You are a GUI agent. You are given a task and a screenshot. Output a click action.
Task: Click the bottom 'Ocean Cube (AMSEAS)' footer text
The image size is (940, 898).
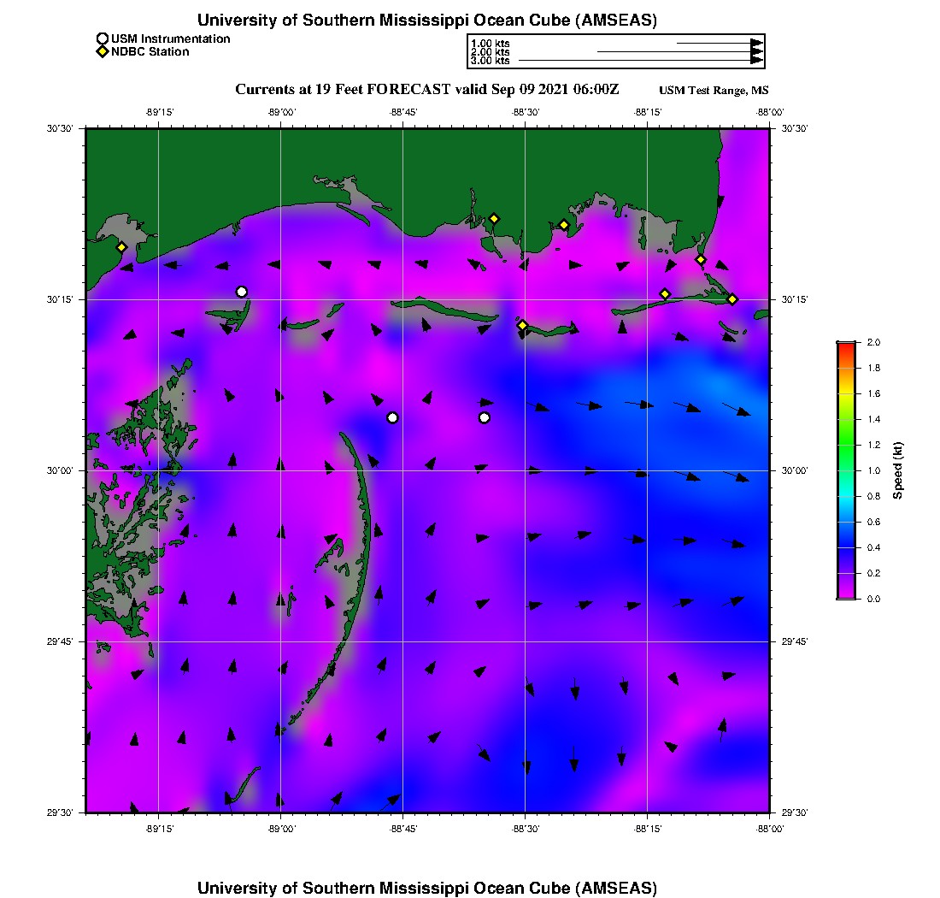coord(427,888)
